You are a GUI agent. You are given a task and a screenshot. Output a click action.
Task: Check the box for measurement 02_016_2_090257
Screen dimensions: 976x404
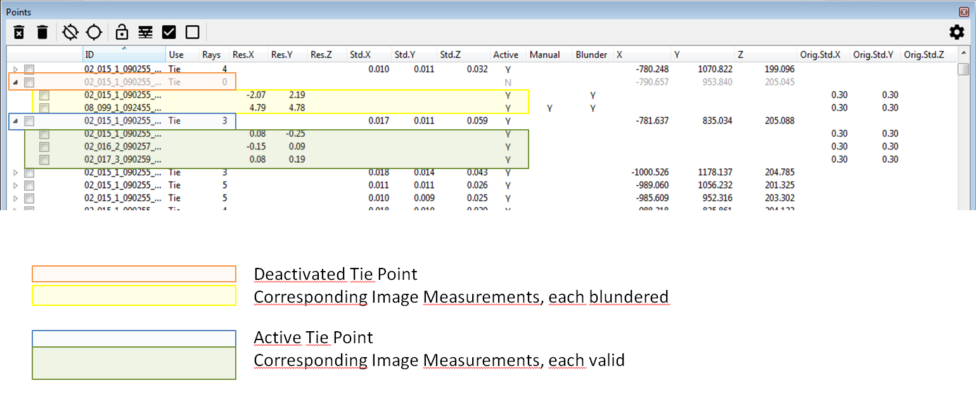pos(44,147)
